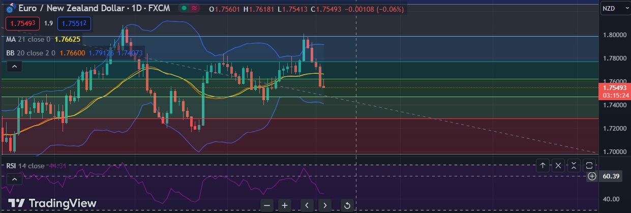
Task: Click the 40.00 RSI axis label
Action: click(x=612, y=199)
